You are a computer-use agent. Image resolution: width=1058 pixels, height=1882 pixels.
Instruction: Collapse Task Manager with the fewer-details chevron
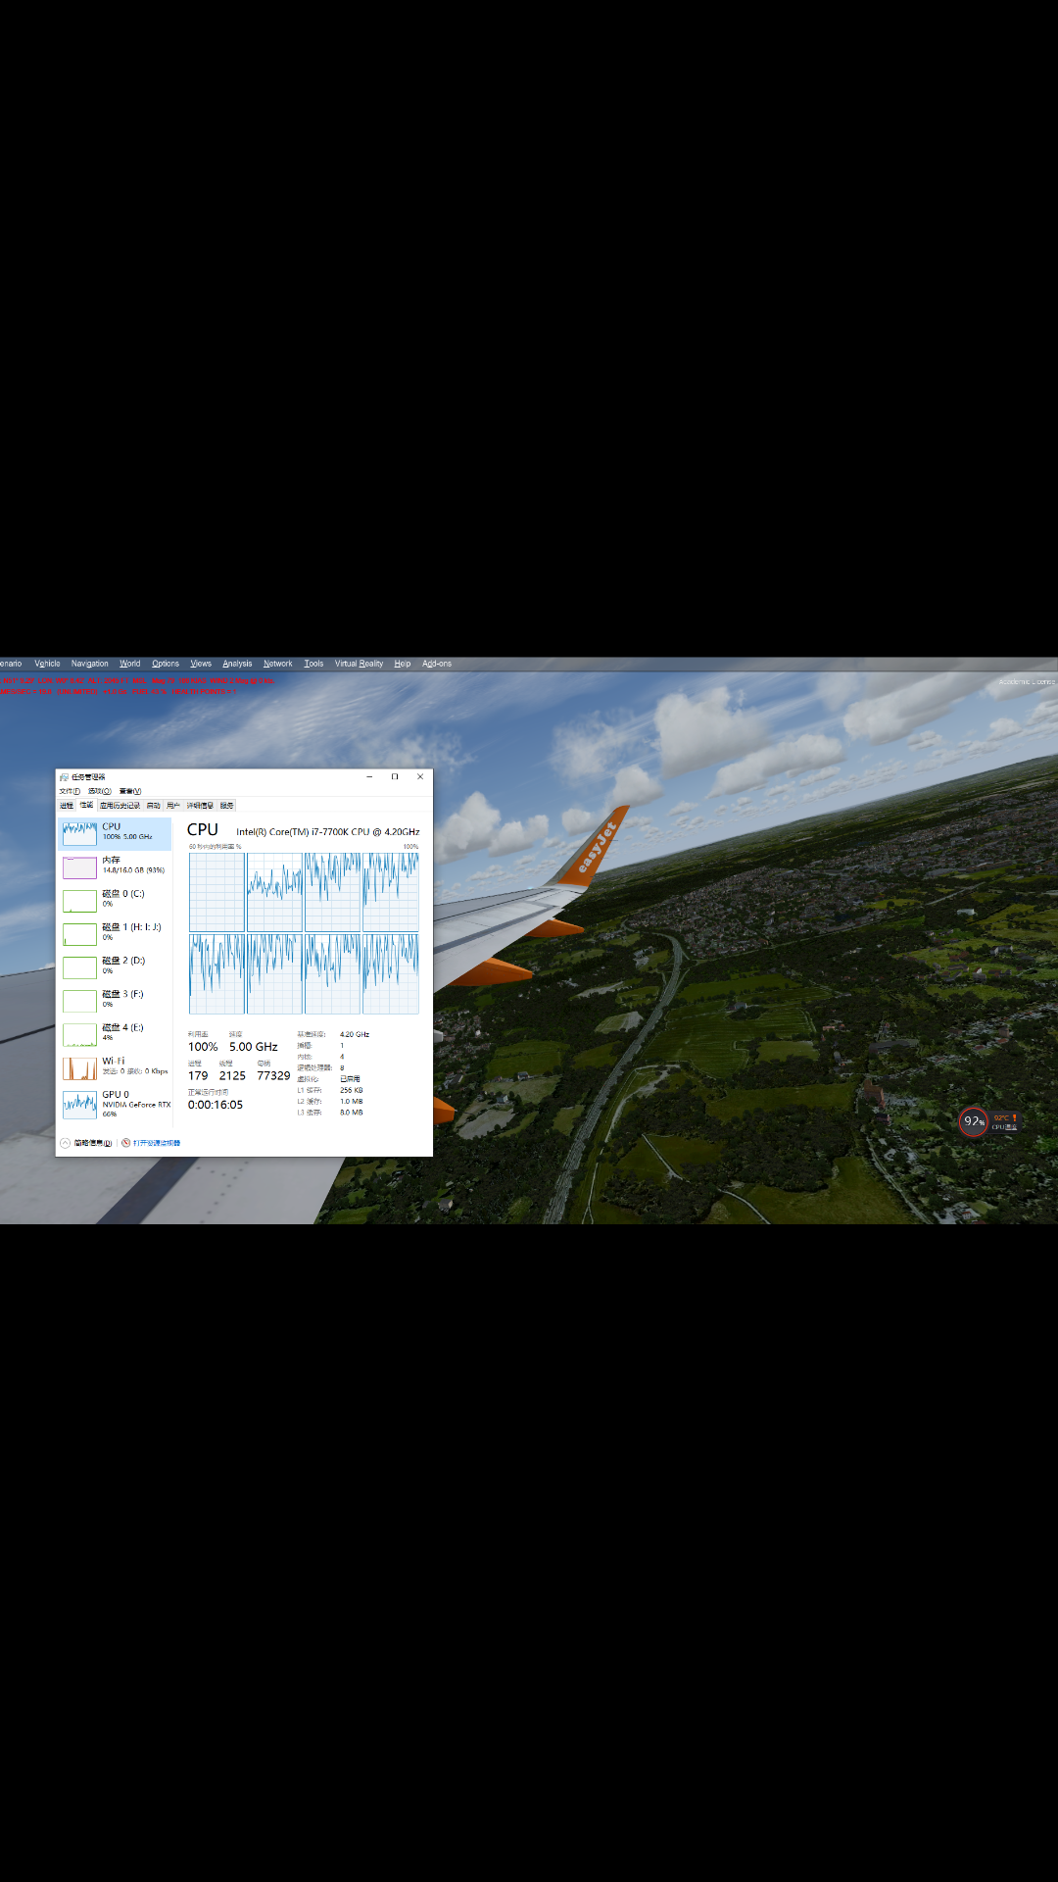click(x=66, y=1143)
